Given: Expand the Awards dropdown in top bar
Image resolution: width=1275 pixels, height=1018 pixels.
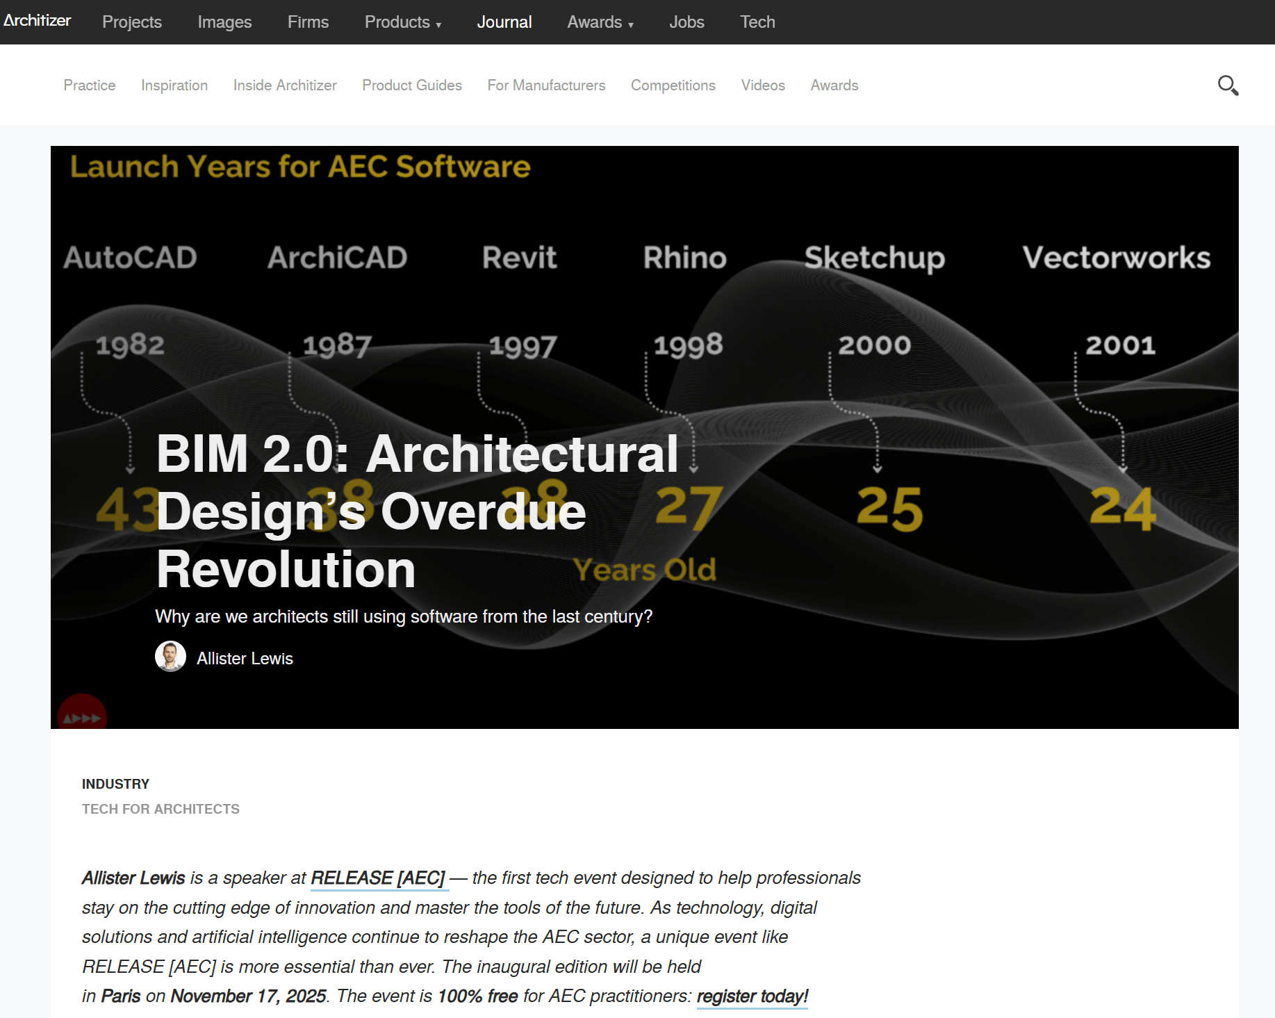Looking at the screenshot, I should click(x=600, y=22).
